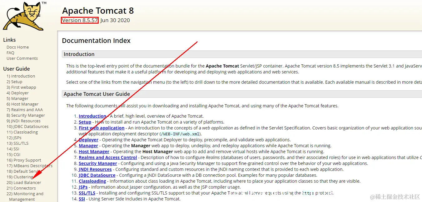The width and height of the screenshot is (422, 202).
Task: Follow the Realms and Access Control link
Action: [x=108, y=157]
